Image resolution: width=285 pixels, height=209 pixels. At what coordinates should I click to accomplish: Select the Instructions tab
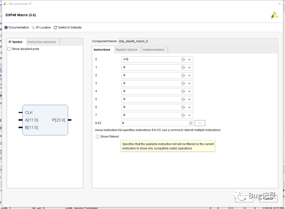102,49
